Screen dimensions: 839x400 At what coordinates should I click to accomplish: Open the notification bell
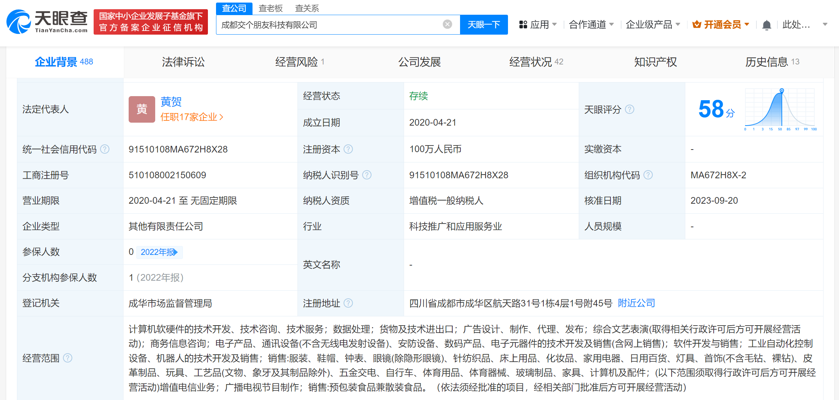click(x=766, y=25)
